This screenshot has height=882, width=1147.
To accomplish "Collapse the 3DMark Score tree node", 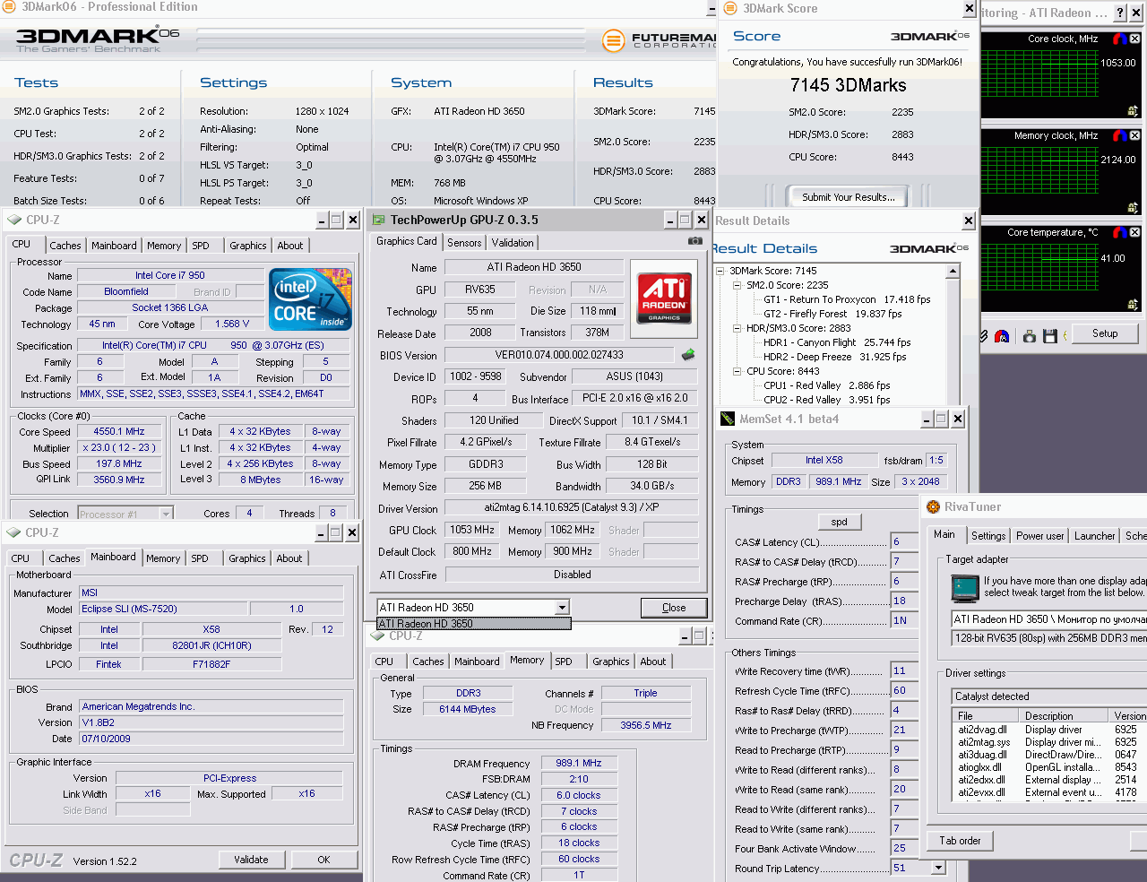I will pos(720,271).
